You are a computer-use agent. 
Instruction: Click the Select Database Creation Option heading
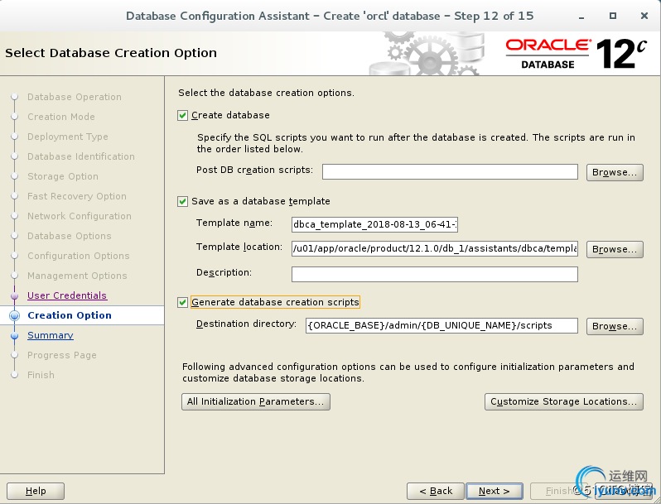[111, 53]
